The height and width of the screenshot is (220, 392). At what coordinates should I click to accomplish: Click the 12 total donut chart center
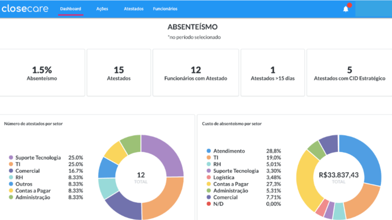coord(141,177)
